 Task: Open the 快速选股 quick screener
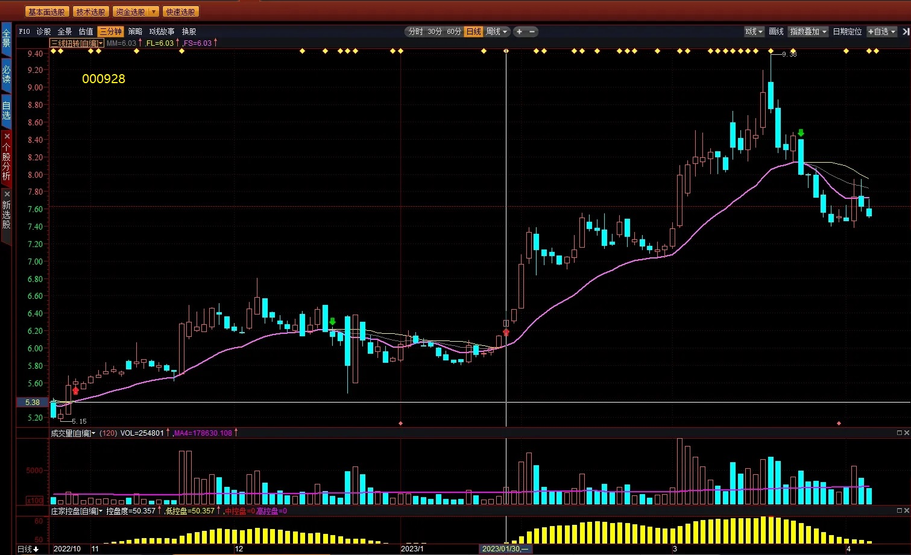(180, 12)
